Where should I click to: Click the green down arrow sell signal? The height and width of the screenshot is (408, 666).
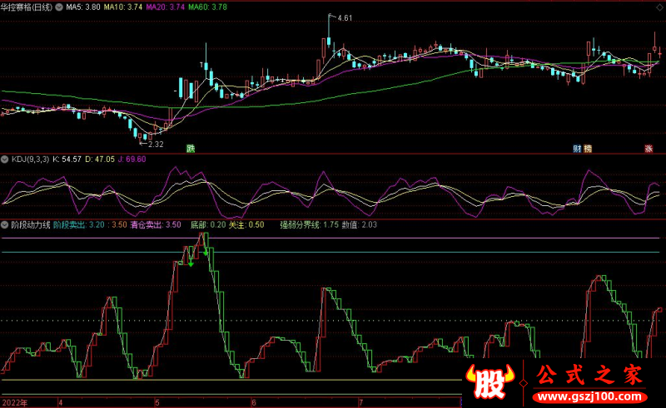click(191, 264)
